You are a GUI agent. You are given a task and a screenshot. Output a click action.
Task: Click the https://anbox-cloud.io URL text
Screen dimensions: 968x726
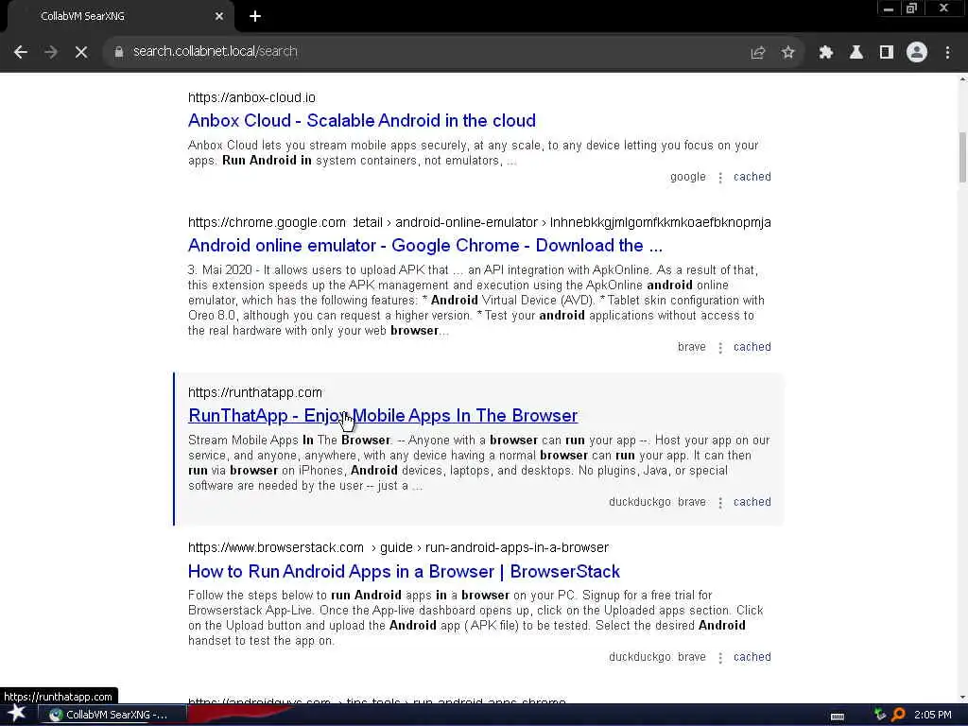(251, 97)
